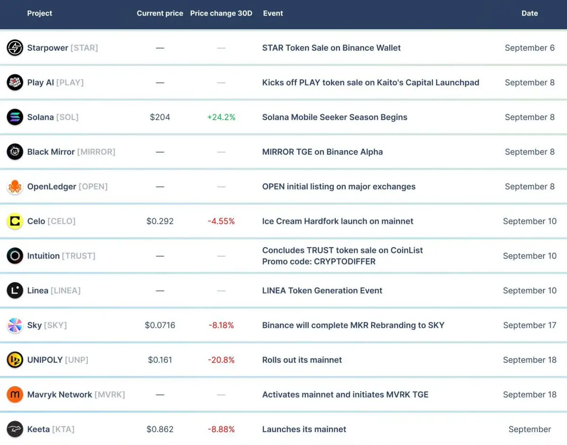The width and height of the screenshot is (567, 445).
Task: Click the September 10 date in Linea row
Action: (x=530, y=291)
